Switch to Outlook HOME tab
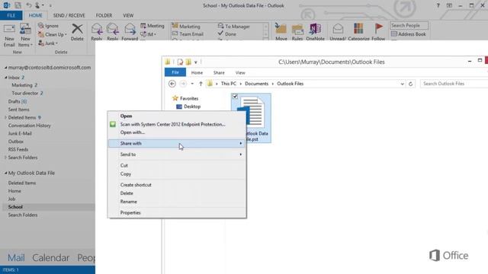The height and width of the screenshot is (274, 488). tap(36, 15)
